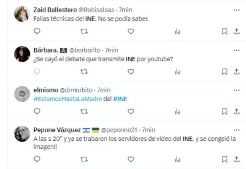
Task: Repost Bárbara's tweet about the debate
Action: click(x=84, y=72)
